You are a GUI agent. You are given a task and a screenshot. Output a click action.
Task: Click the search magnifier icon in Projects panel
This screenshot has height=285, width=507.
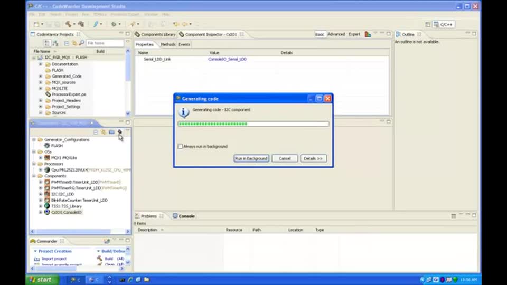(81, 43)
